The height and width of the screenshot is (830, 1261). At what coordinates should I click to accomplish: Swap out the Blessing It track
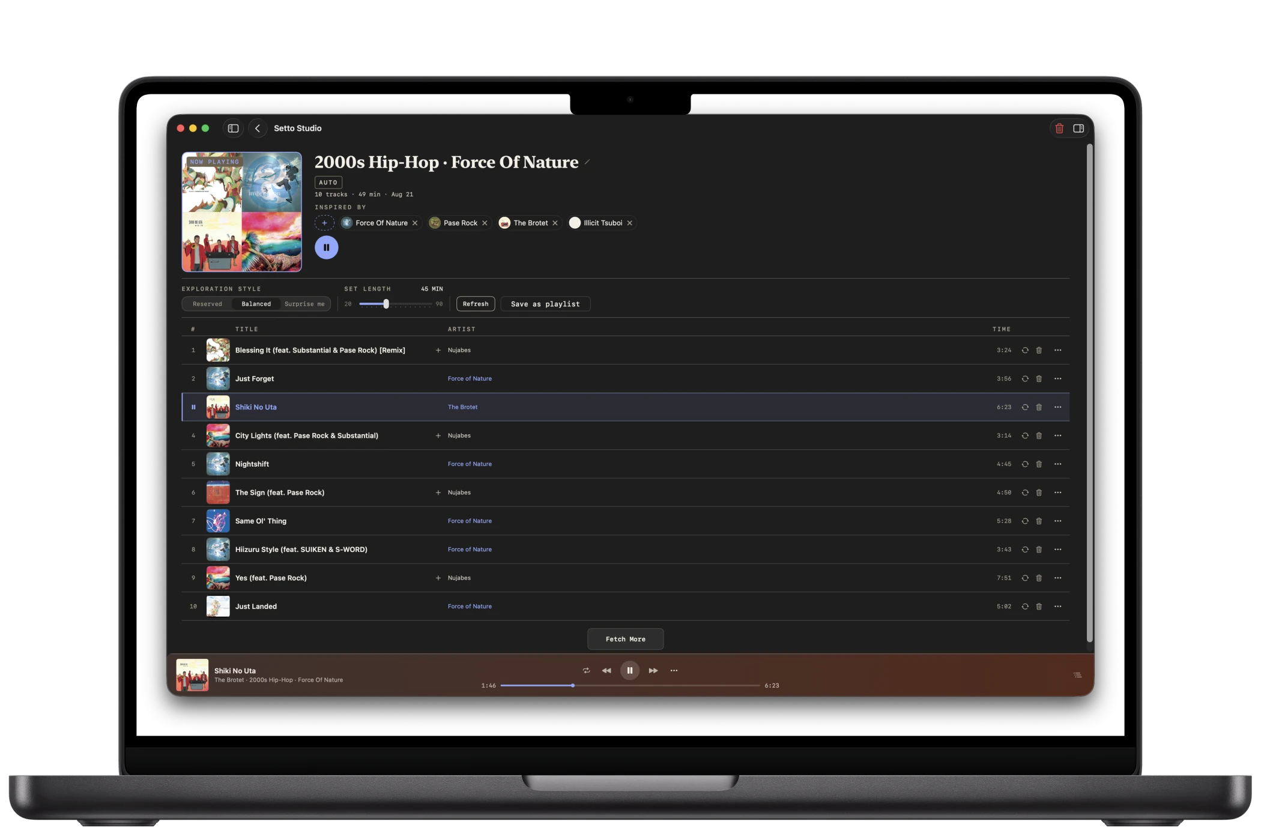tap(1025, 350)
